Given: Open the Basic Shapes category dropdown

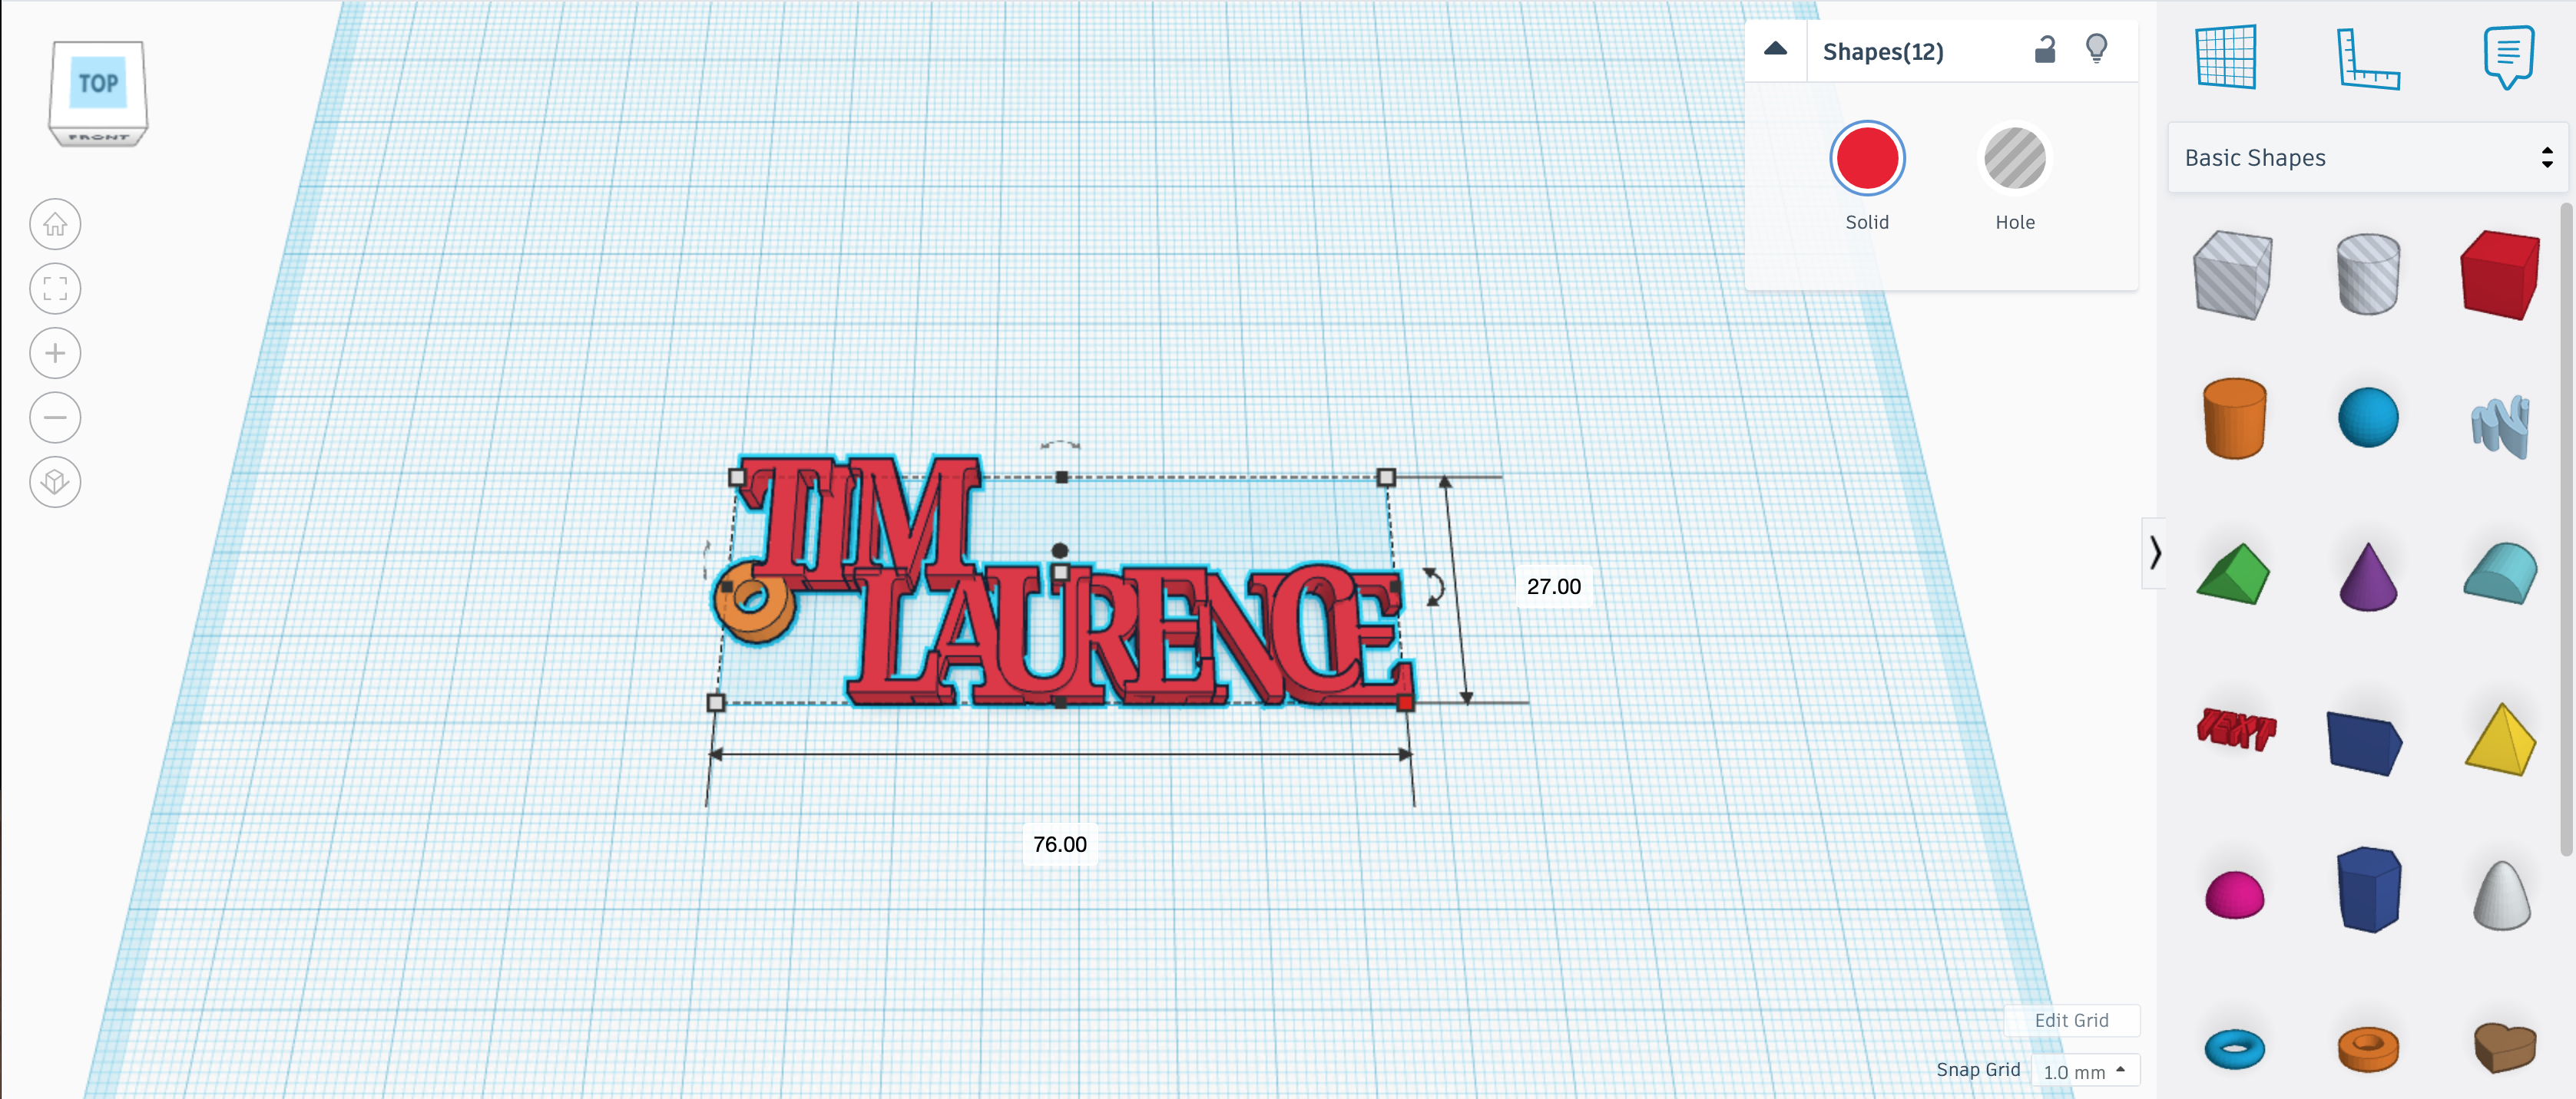Looking at the screenshot, I should tap(2366, 158).
